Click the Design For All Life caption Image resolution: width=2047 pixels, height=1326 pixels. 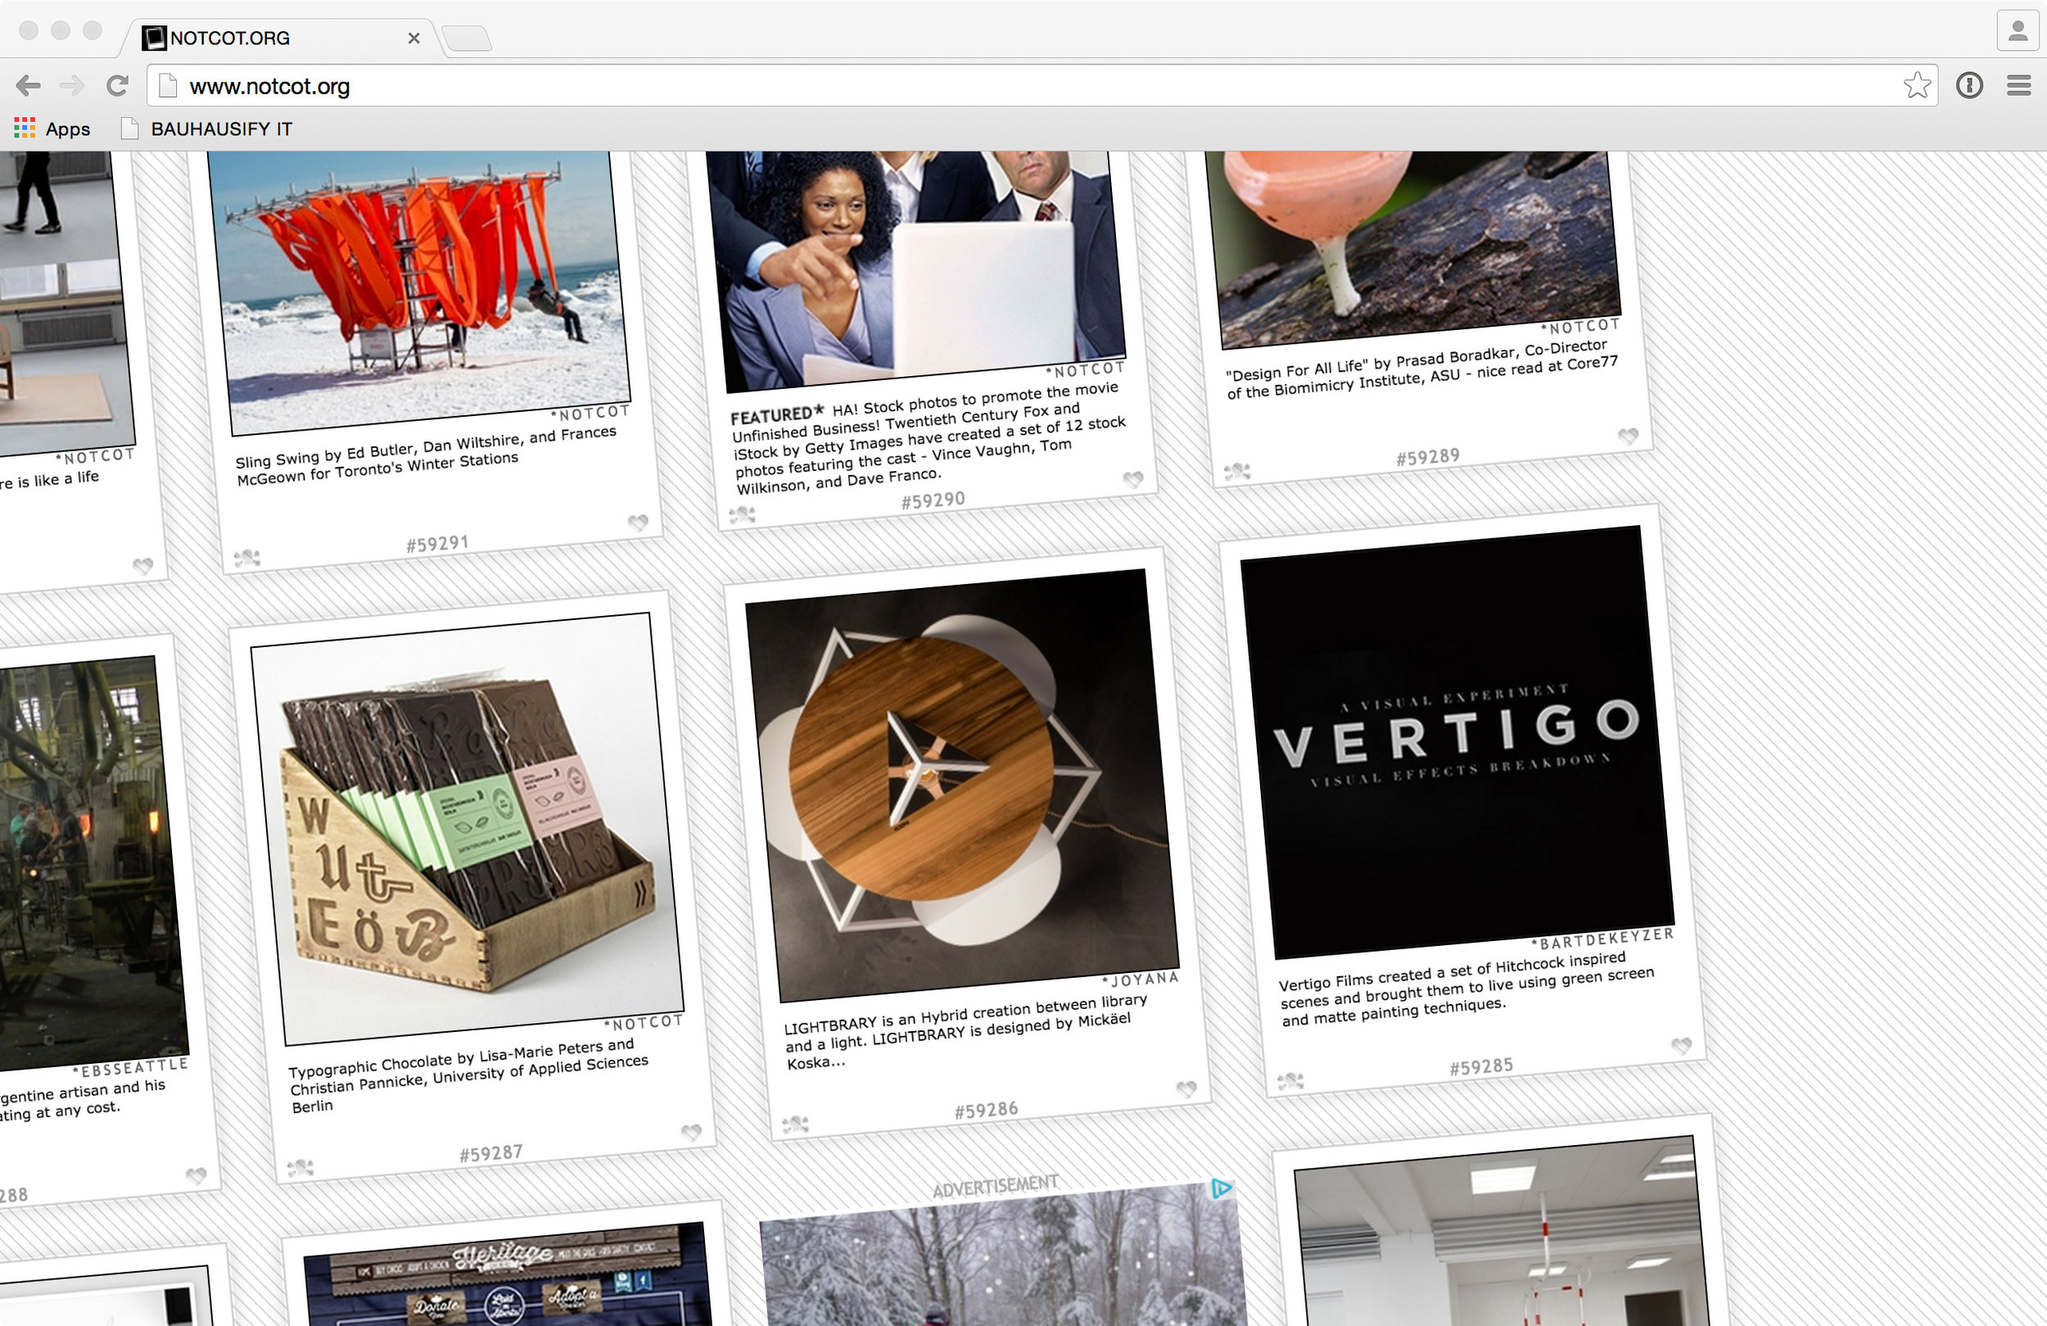pyautogui.click(x=1421, y=370)
